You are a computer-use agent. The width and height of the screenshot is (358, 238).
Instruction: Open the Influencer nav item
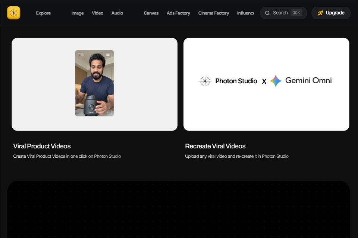pos(246,13)
